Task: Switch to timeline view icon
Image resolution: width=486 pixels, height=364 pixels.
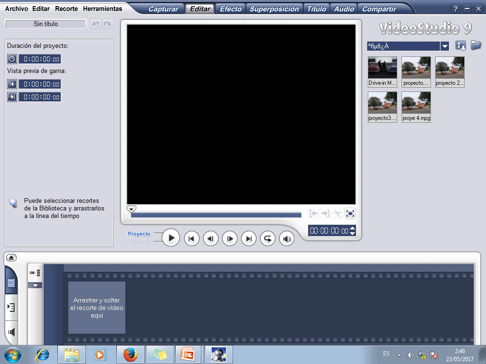Action: tap(11, 307)
